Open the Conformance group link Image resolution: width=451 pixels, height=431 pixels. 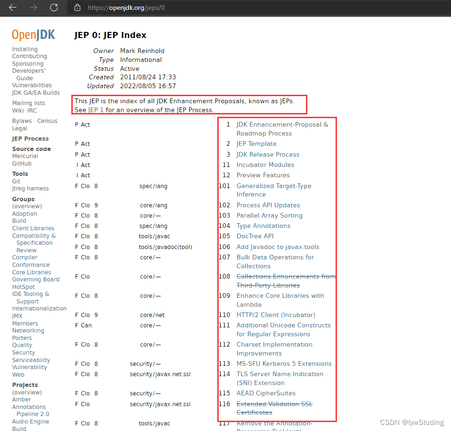click(31, 265)
